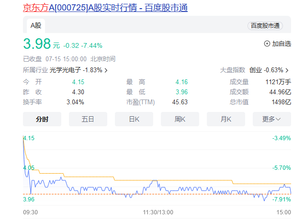Click the 今开 value 4.15
304x221 pixels.
(78, 82)
